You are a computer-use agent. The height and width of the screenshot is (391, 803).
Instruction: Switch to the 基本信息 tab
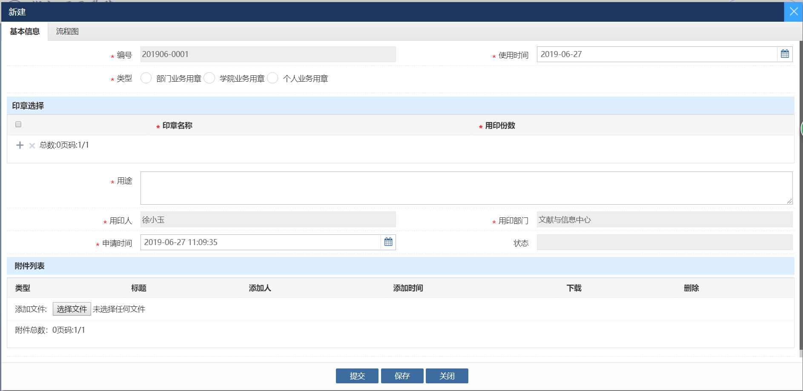point(25,31)
